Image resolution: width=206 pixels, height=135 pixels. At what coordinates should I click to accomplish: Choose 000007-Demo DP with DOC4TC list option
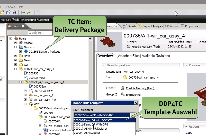pos(105,120)
